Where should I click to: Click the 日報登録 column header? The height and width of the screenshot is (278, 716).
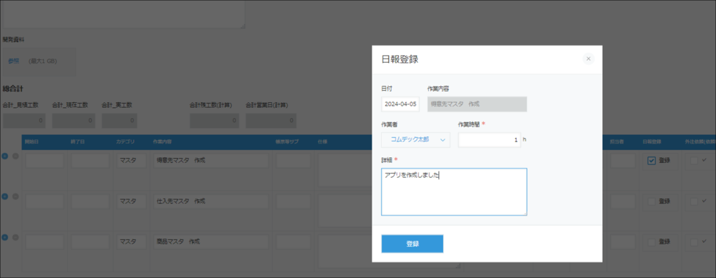651,142
